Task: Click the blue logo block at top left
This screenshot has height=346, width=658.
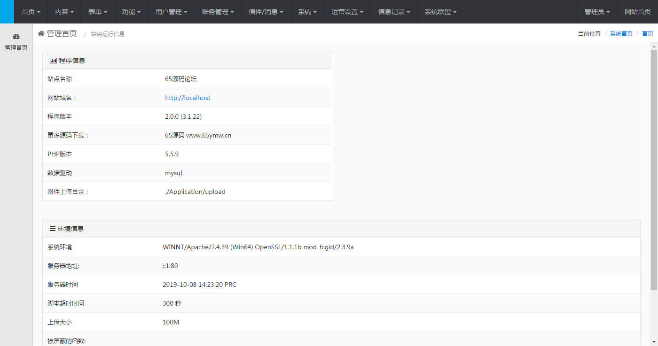Action: pyautogui.click(x=7, y=12)
